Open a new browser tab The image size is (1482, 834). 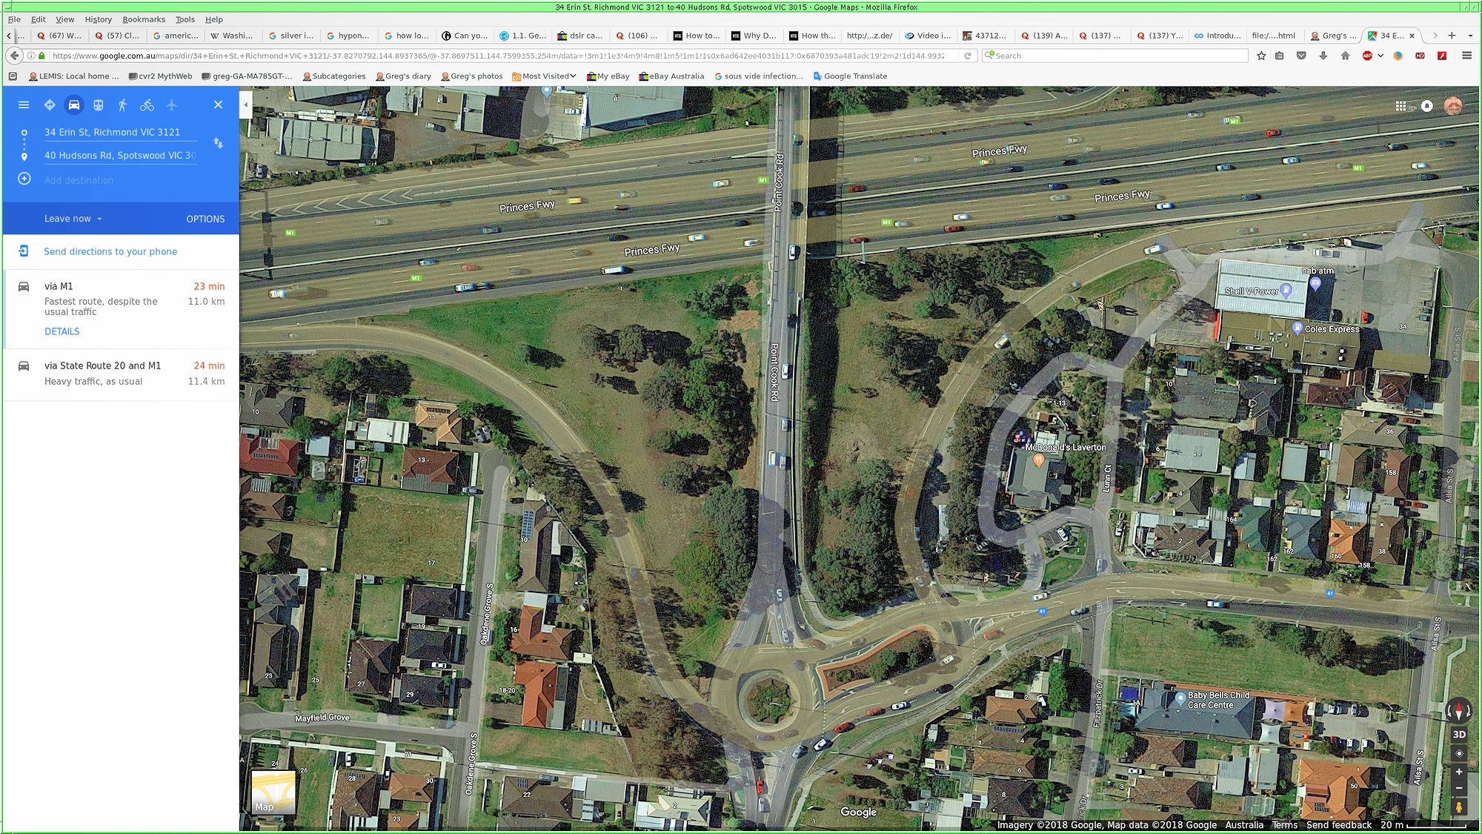click(1452, 35)
